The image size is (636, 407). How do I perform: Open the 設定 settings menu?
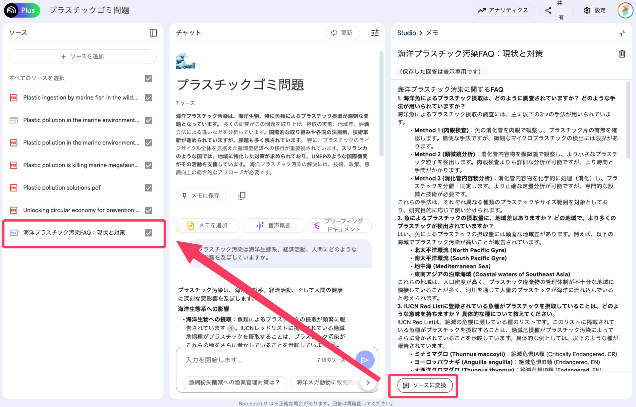[595, 10]
